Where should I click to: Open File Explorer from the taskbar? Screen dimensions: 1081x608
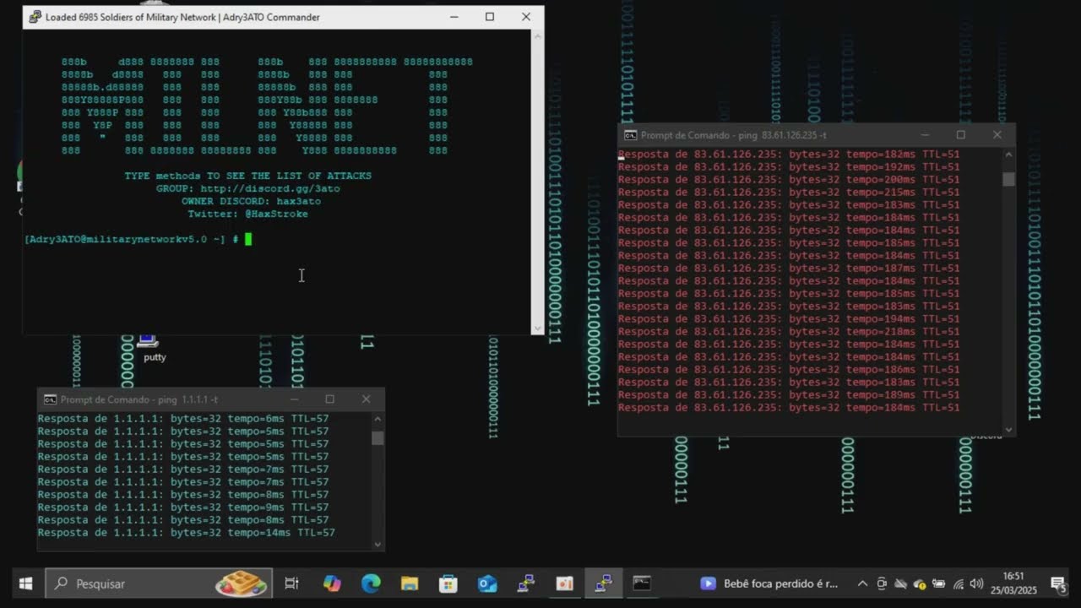point(410,584)
